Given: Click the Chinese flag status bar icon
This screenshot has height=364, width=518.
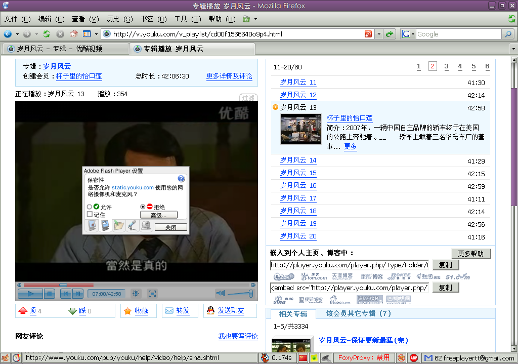Looking at the screenshot, I should [303, 358].
